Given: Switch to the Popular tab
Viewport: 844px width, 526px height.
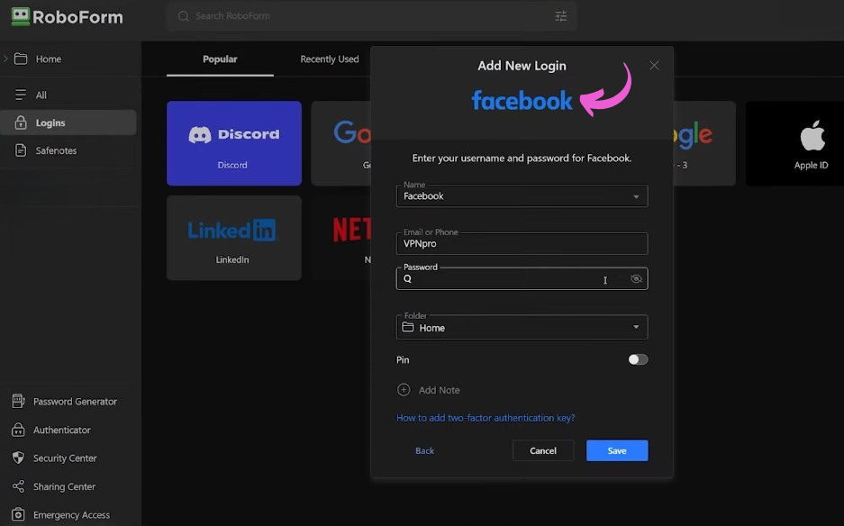Looking at the screenshot, I should 220,59.
